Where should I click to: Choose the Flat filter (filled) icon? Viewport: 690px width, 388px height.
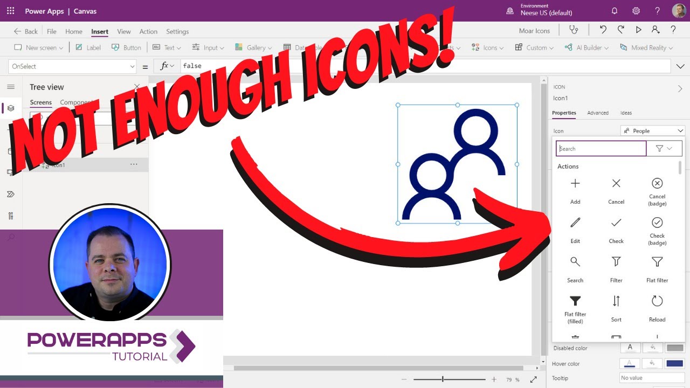(575, 309)
